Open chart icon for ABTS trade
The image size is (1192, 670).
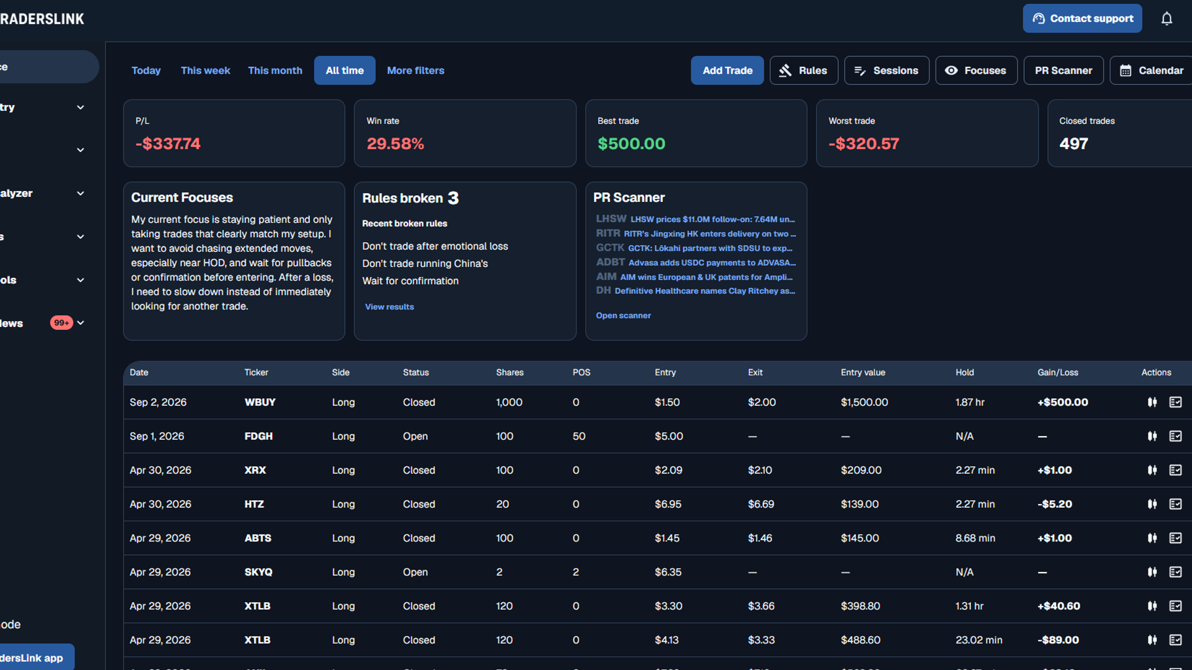pos(1152,538)
